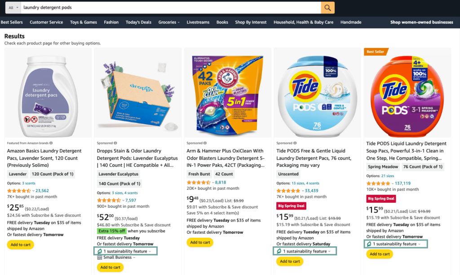Expand sustainability feature on Tide Spring Meadow
This screenshot has width=460, height=275.
click(x=420, y=244)
